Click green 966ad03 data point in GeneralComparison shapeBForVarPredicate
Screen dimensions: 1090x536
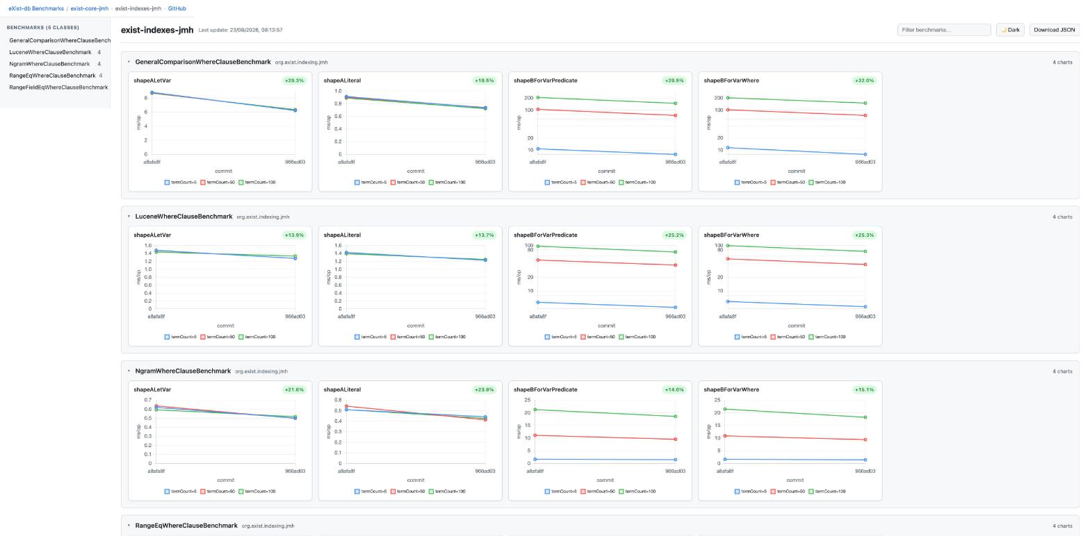[676, 103]
